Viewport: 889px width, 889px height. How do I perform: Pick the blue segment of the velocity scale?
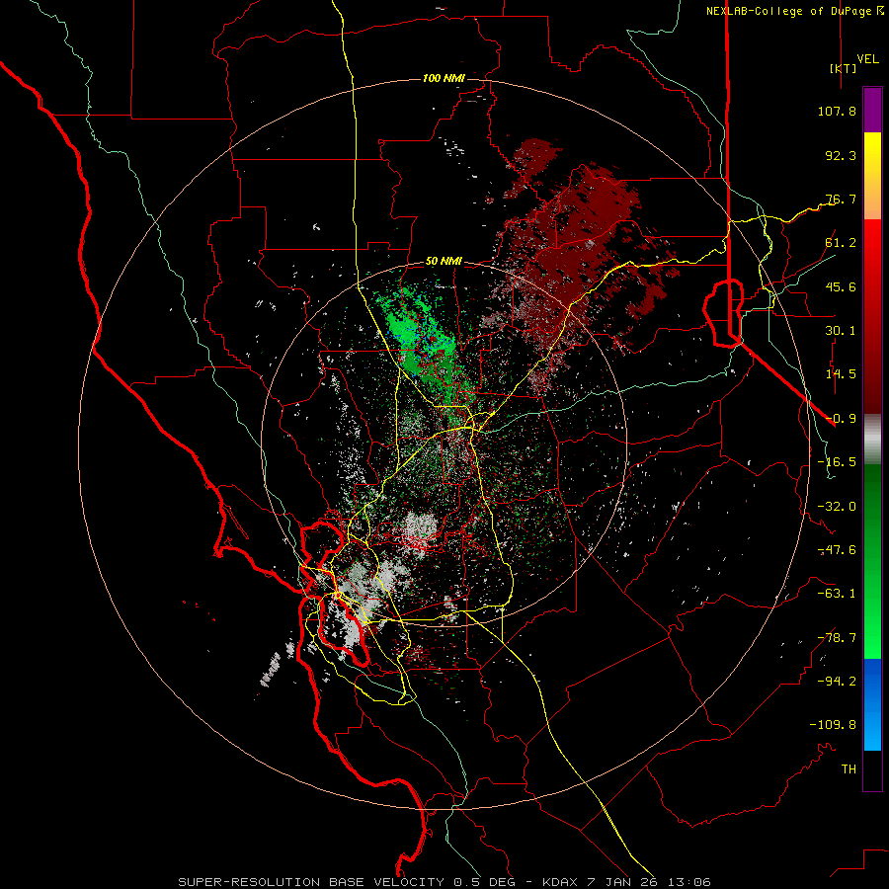[x=872, y=704]
